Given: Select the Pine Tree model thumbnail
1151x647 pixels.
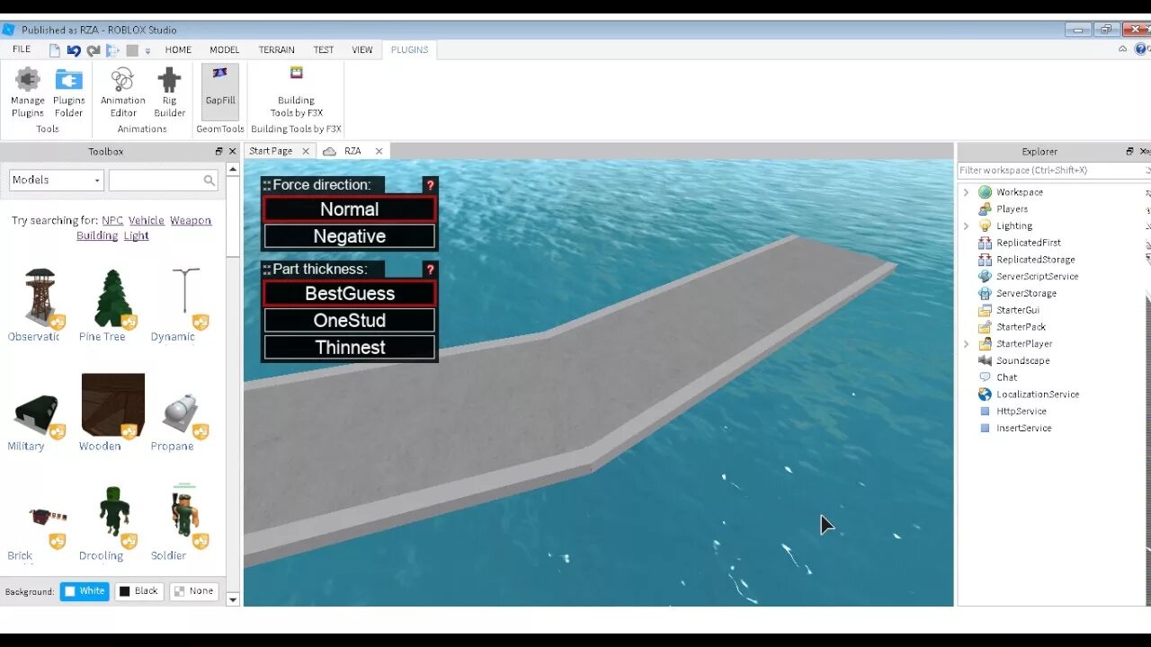Looking at the screenshot, I should point(112,299).
